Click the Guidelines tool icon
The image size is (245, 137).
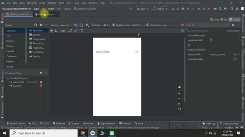coord(82,31)
